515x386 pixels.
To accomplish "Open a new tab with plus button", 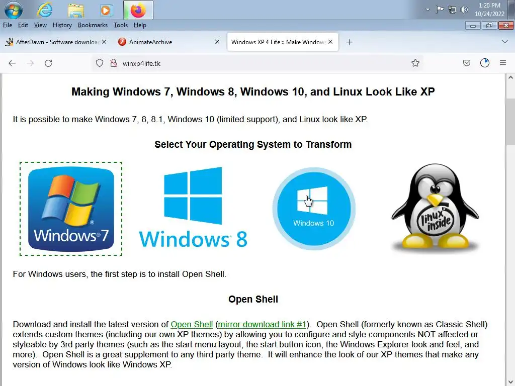I will coord(350,42).
